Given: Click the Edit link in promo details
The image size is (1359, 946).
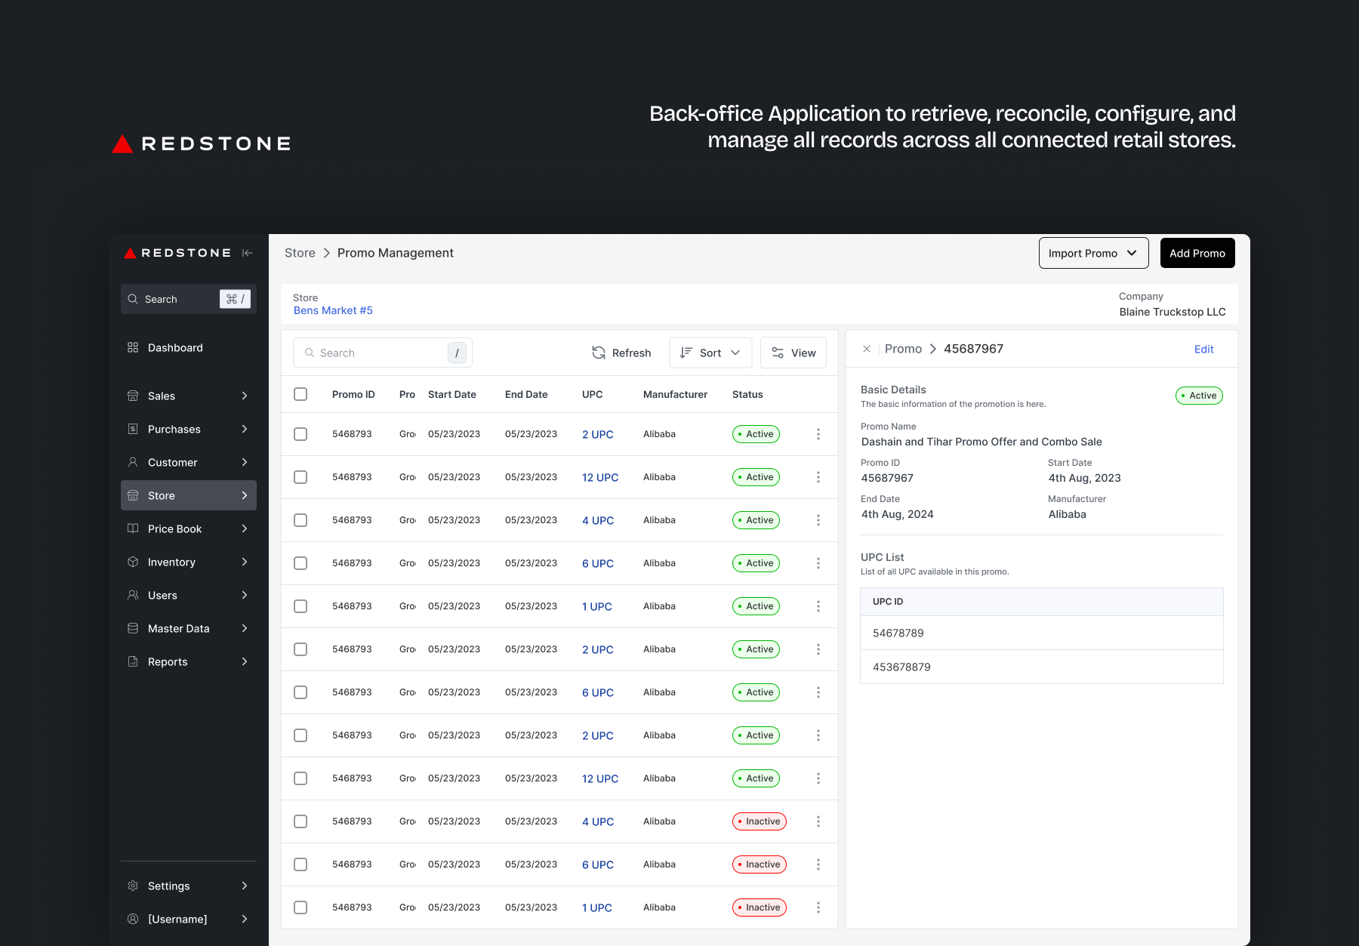Looking at the screenshot, I should 1203,349.
